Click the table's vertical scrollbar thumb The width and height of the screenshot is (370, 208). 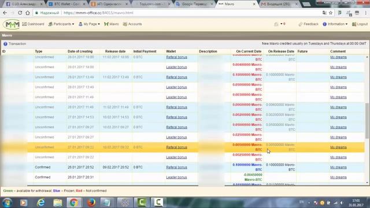click(367, 121)
